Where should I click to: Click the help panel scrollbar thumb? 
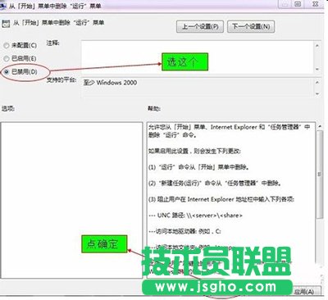point(319,175)
